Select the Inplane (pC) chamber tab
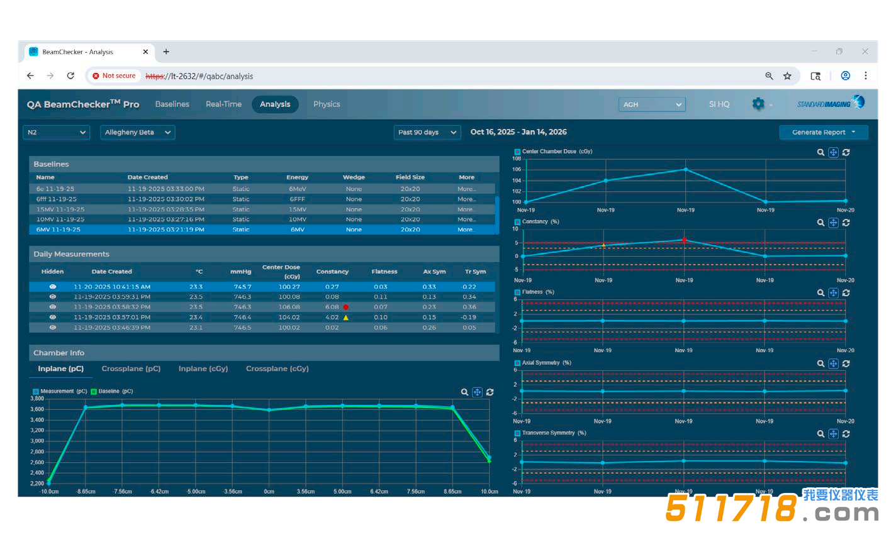Viewport: 896px width, 537px height. [x=60, y=368]
